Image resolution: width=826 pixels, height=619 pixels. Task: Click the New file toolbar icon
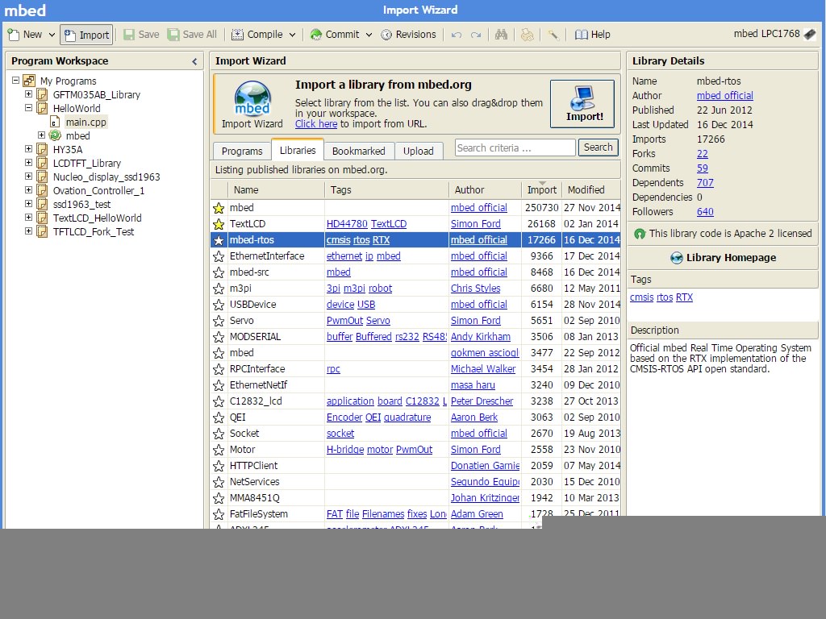[x=14, y=35]
